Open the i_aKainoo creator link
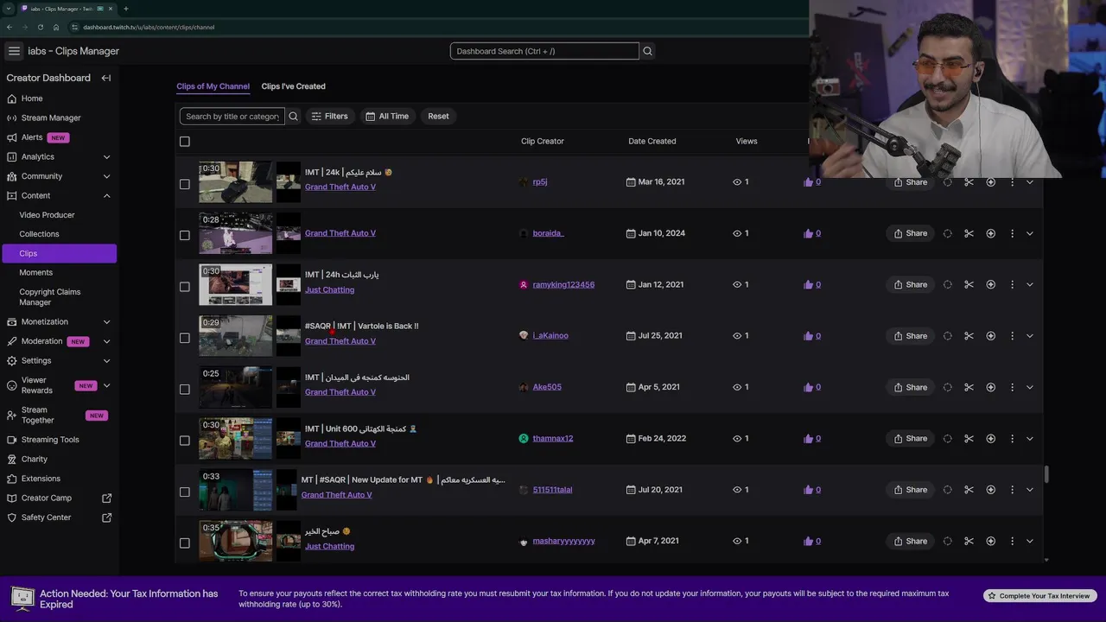This screenshot has height=622, width=1106. pos(550,336)
